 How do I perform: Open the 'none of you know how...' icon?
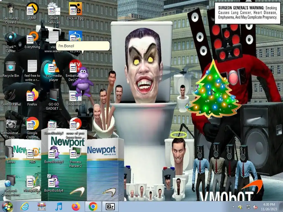point(75,128)
